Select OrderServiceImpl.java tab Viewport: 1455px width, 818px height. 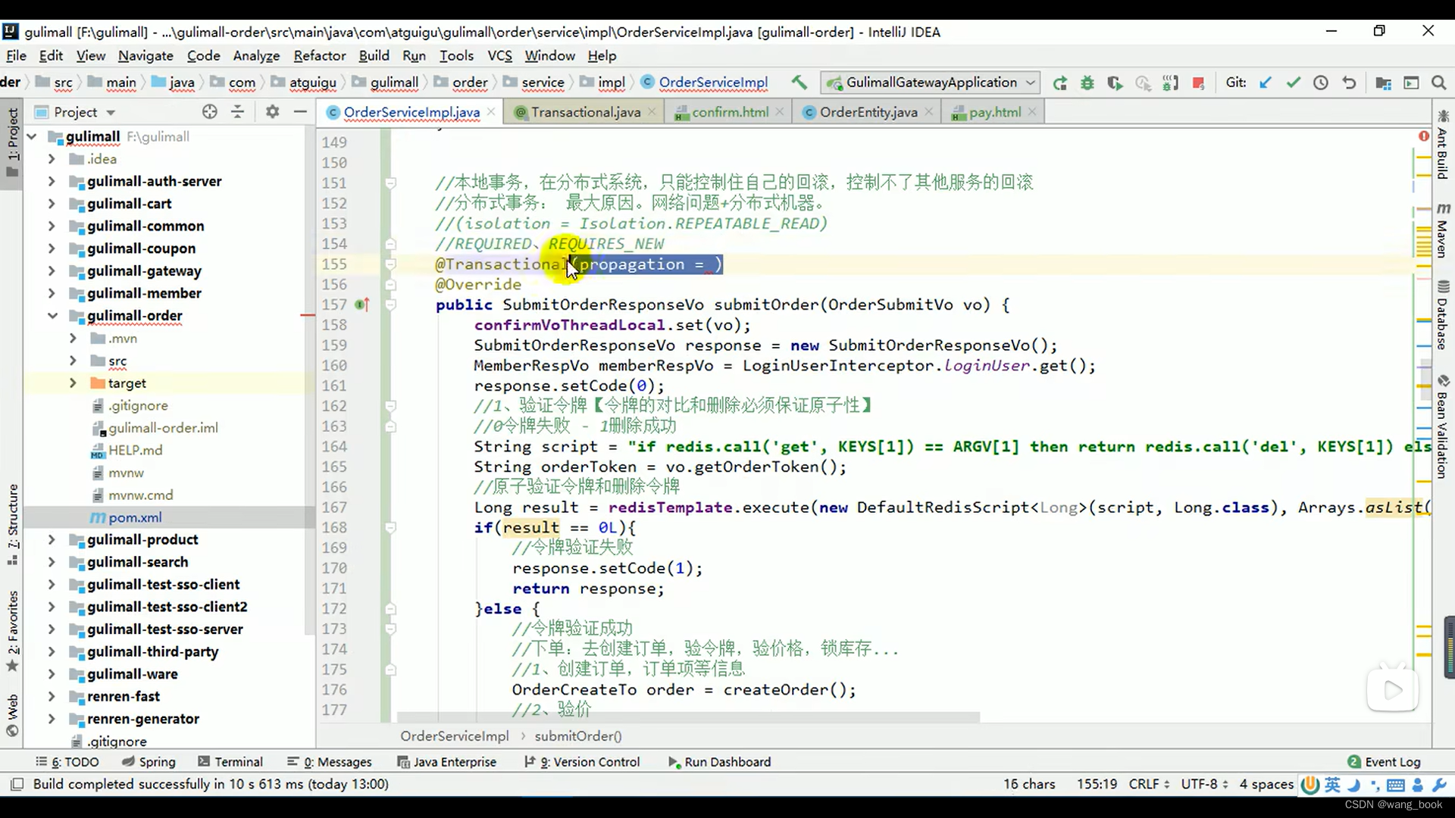point(411,112)
